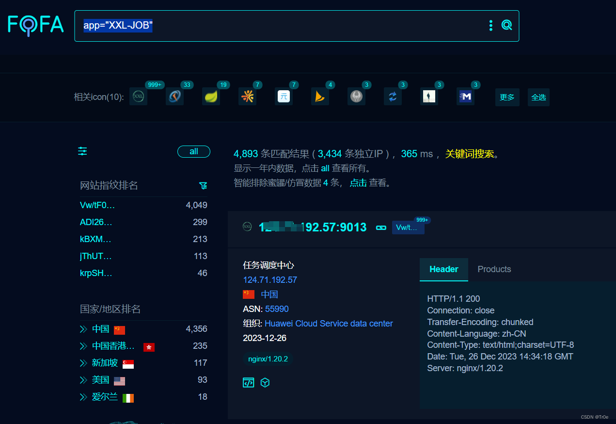Click the fingerprint ranking filter funnel icon
The image size is (616, 424).
pyautogui.click(x=203, y=186)
